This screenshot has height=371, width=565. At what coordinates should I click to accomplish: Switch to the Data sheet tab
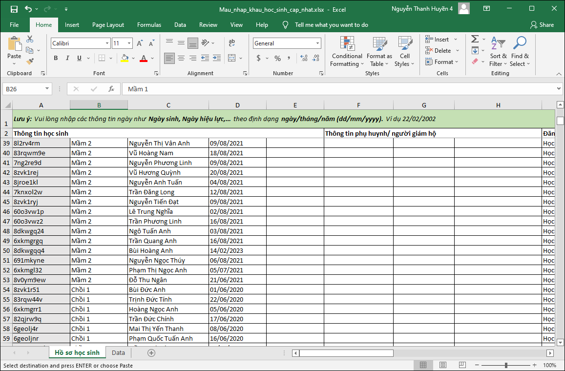tap(118, 352)
